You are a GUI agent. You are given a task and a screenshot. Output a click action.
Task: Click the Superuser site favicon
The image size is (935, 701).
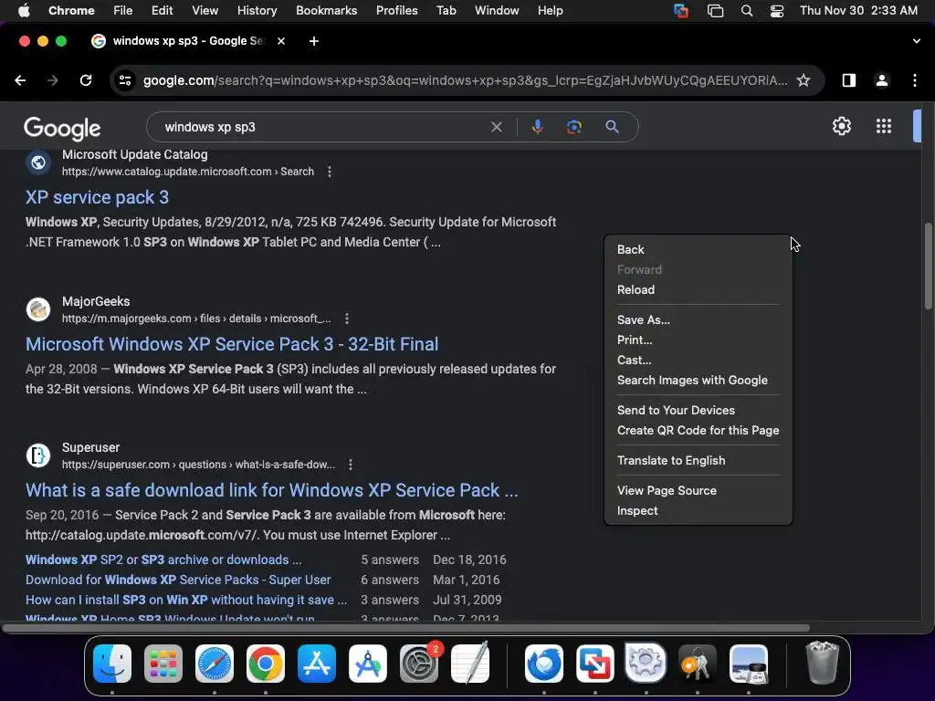[38, 455]
